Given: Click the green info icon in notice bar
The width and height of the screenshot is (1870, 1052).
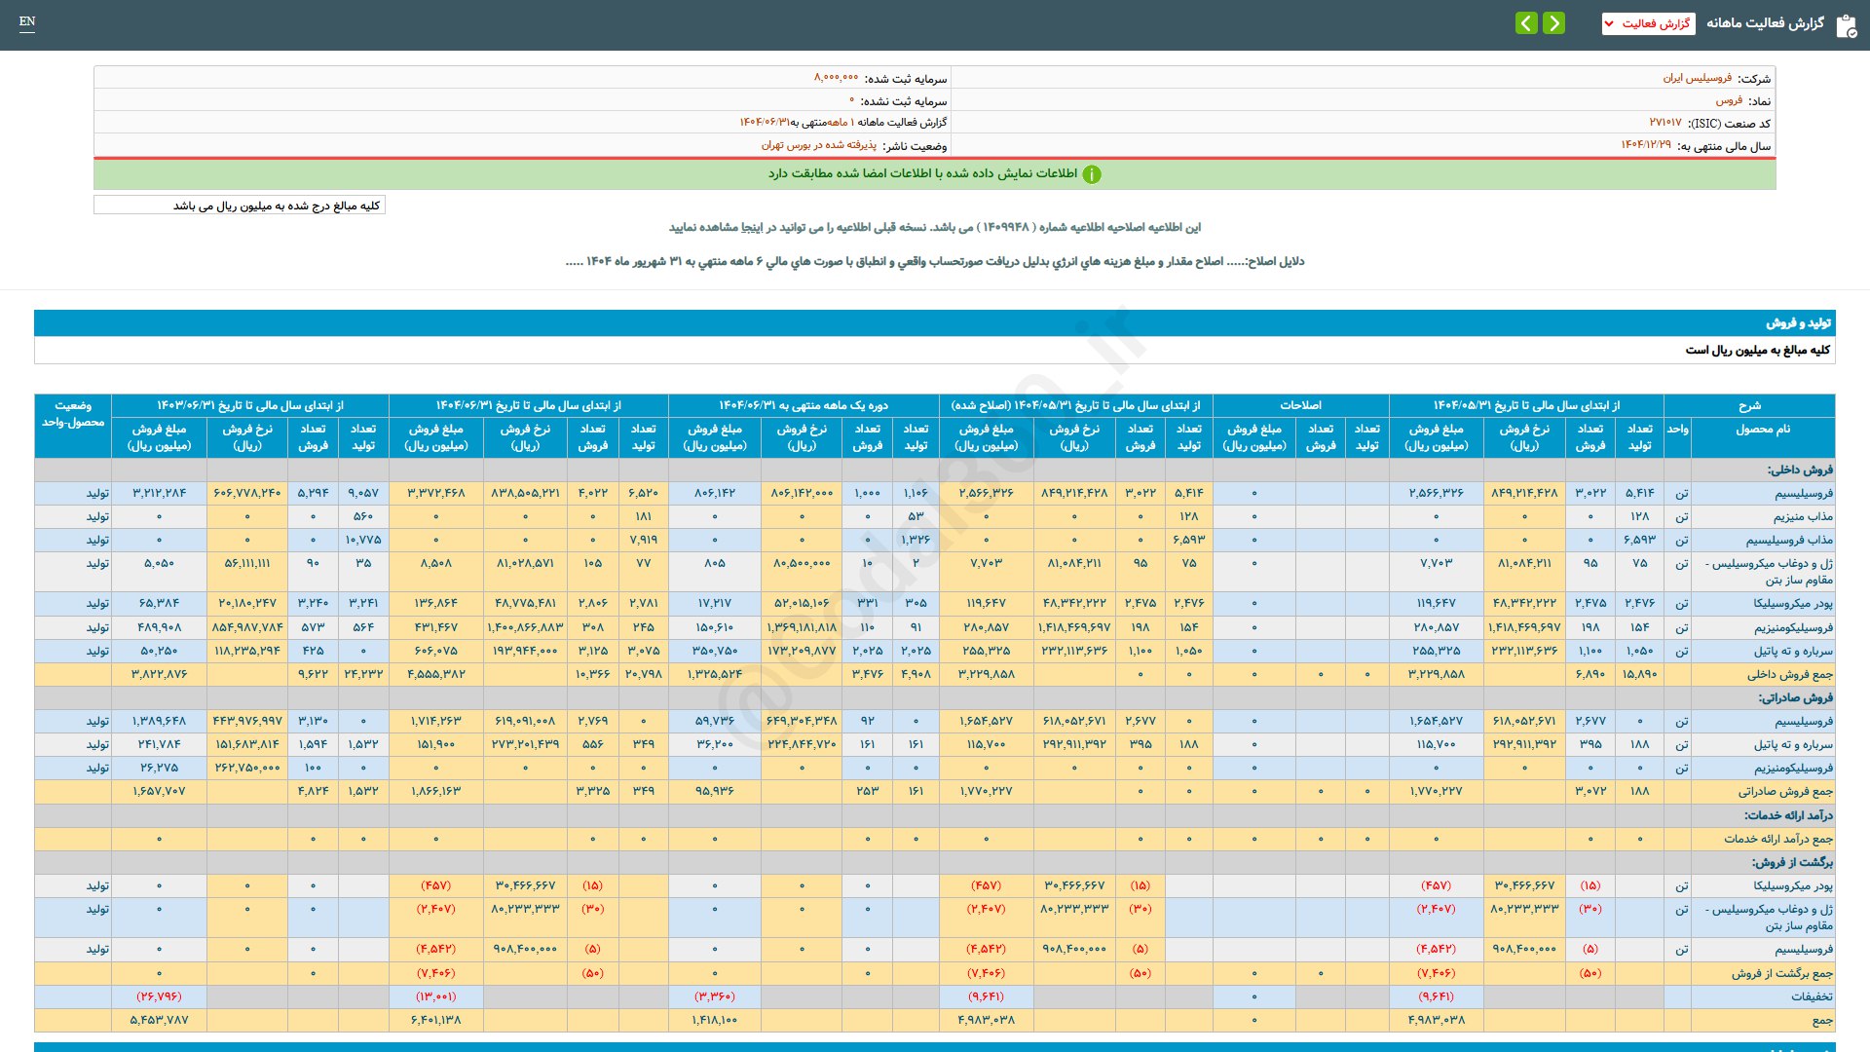Looking at the screenshot, I should 1092,174.
